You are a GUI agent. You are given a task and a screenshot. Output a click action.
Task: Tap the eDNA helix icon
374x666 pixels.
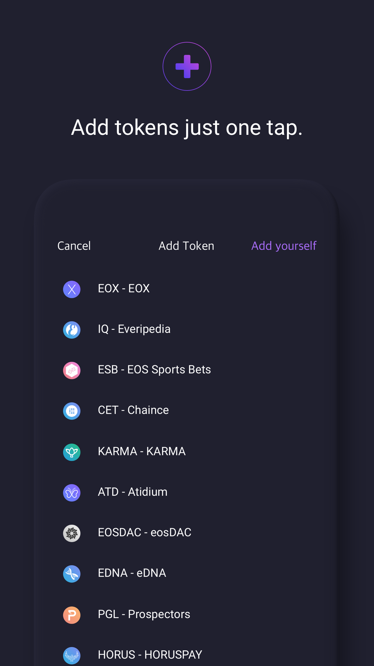[x=72, y=574]
